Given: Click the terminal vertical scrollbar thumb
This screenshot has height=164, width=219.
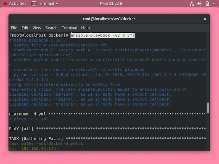Looking at the screenshot, I should tap(208, 108).
